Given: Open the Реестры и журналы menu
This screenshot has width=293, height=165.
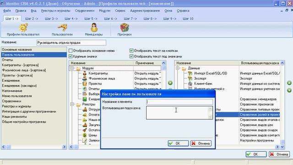Looking at the screenshot, I should pos(56,11).
